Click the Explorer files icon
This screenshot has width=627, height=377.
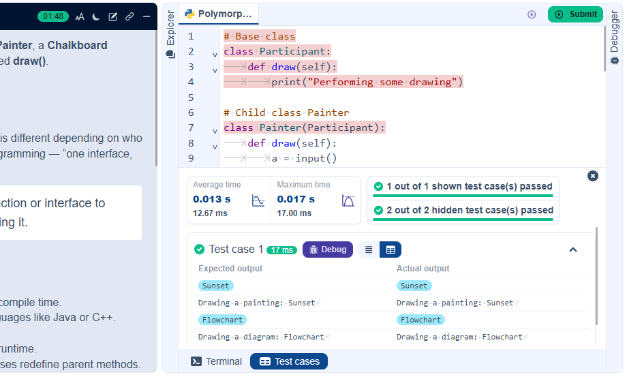point(171,55)
